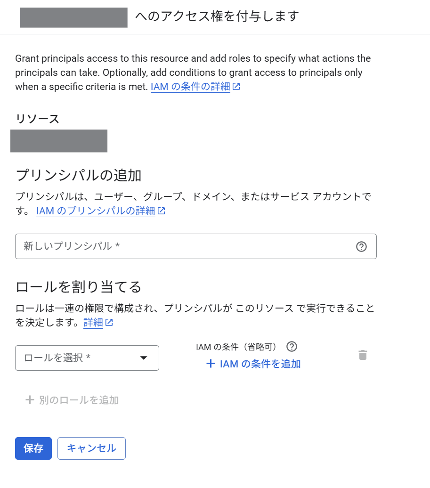Click the external-link icon after IAM のプリンシパルの詳細
The image size is (430, 488).
click(x=161, y=211)
